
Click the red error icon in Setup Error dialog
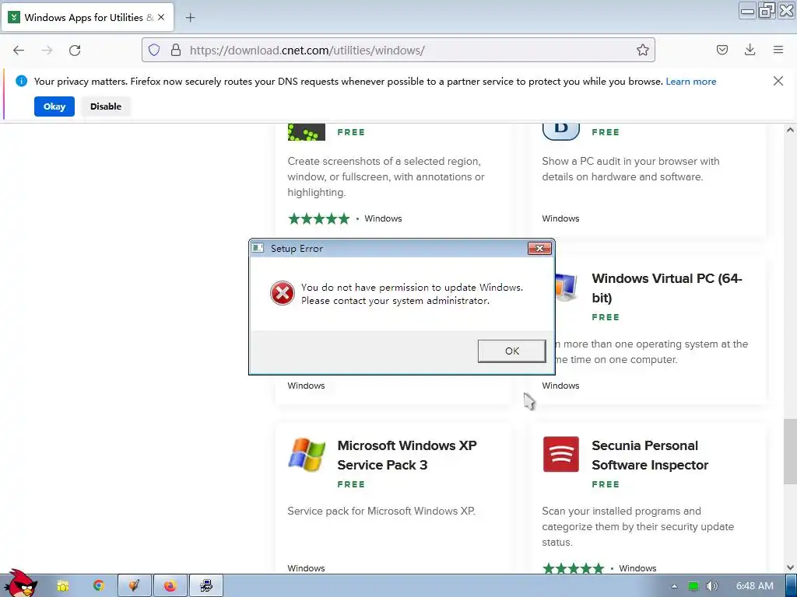pos(282,293)
